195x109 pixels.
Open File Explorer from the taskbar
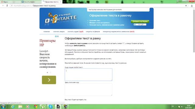(x=20, y=107)
